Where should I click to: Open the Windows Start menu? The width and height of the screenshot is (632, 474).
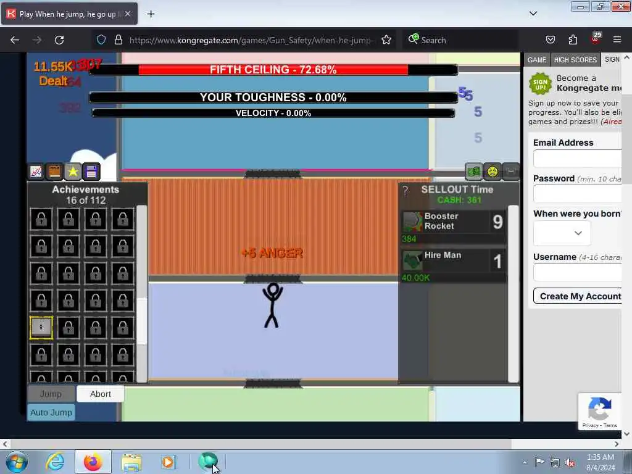(17, 462)
